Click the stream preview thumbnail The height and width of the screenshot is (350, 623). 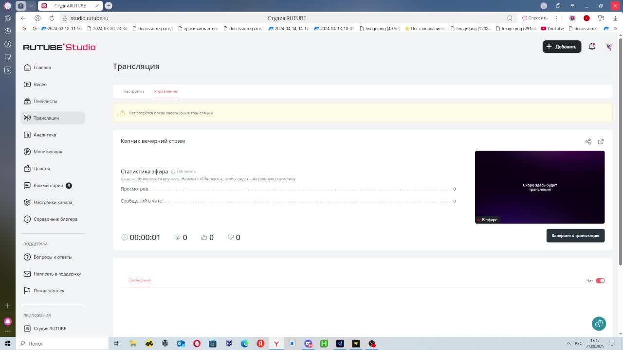pyautogui.click(x=540, y=187)
